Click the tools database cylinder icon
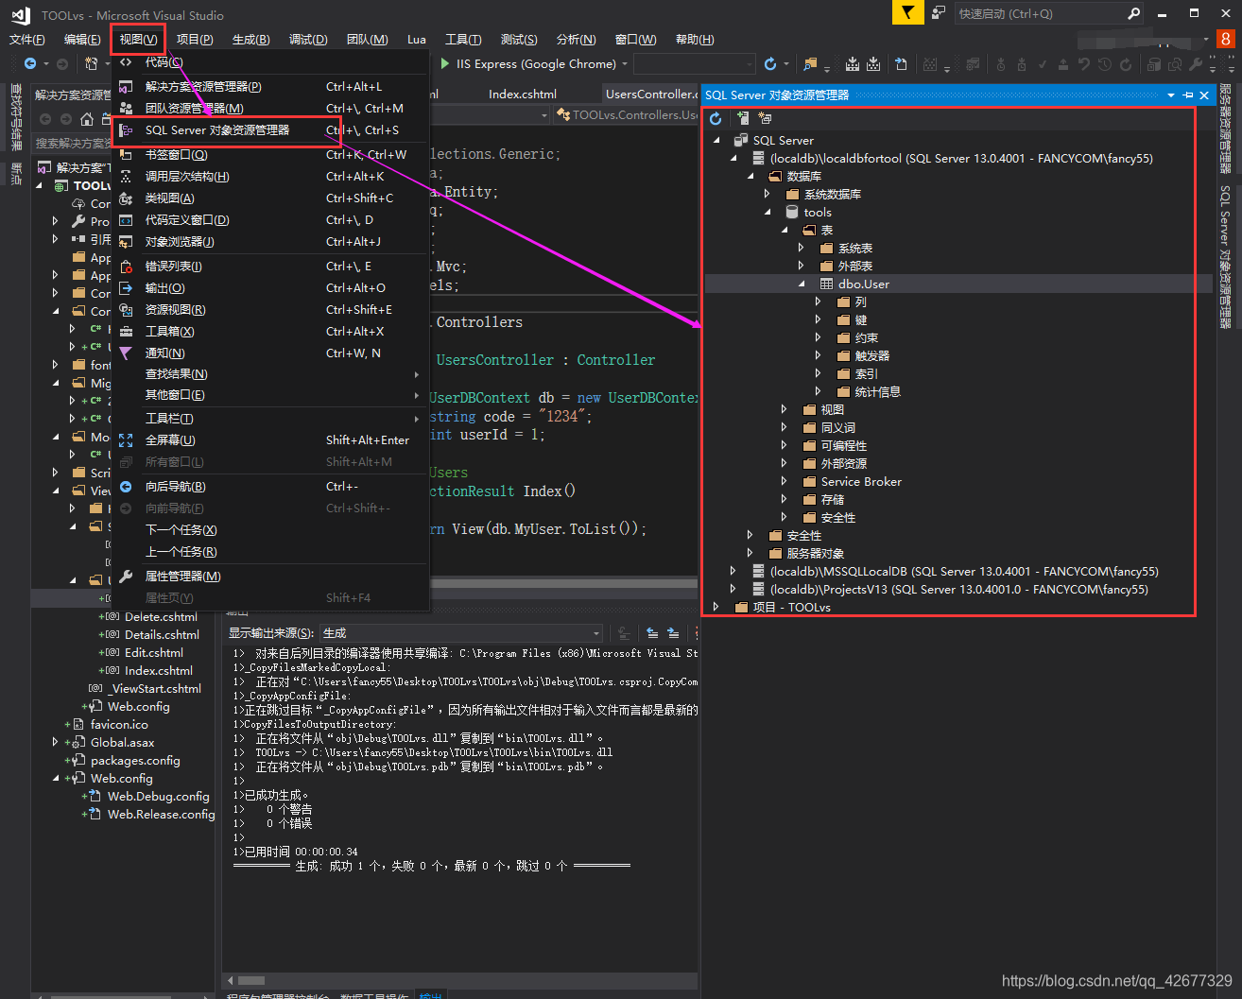 (x=792, y=212)
